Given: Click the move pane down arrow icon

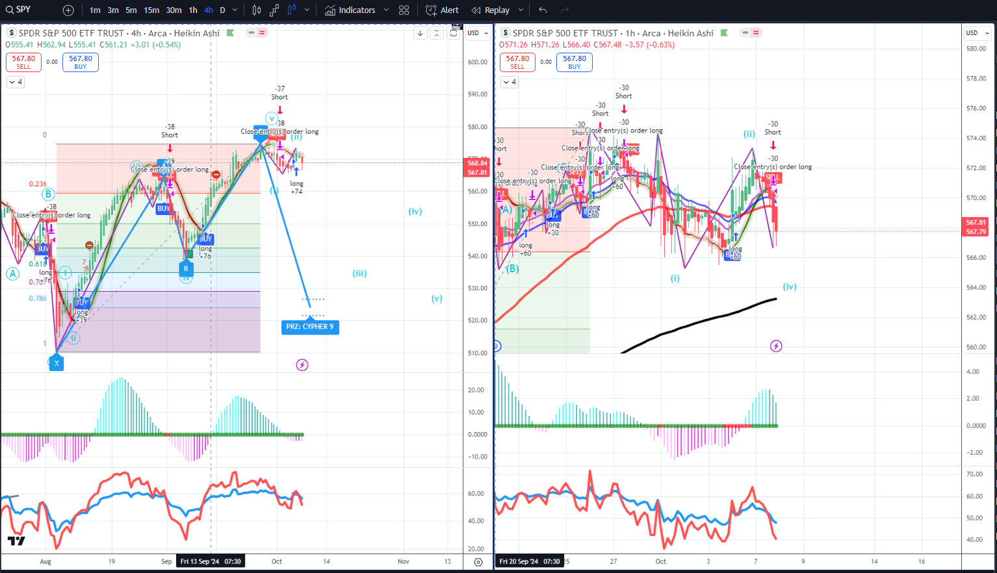Looking at the screenshot, I should pos(421,33).
